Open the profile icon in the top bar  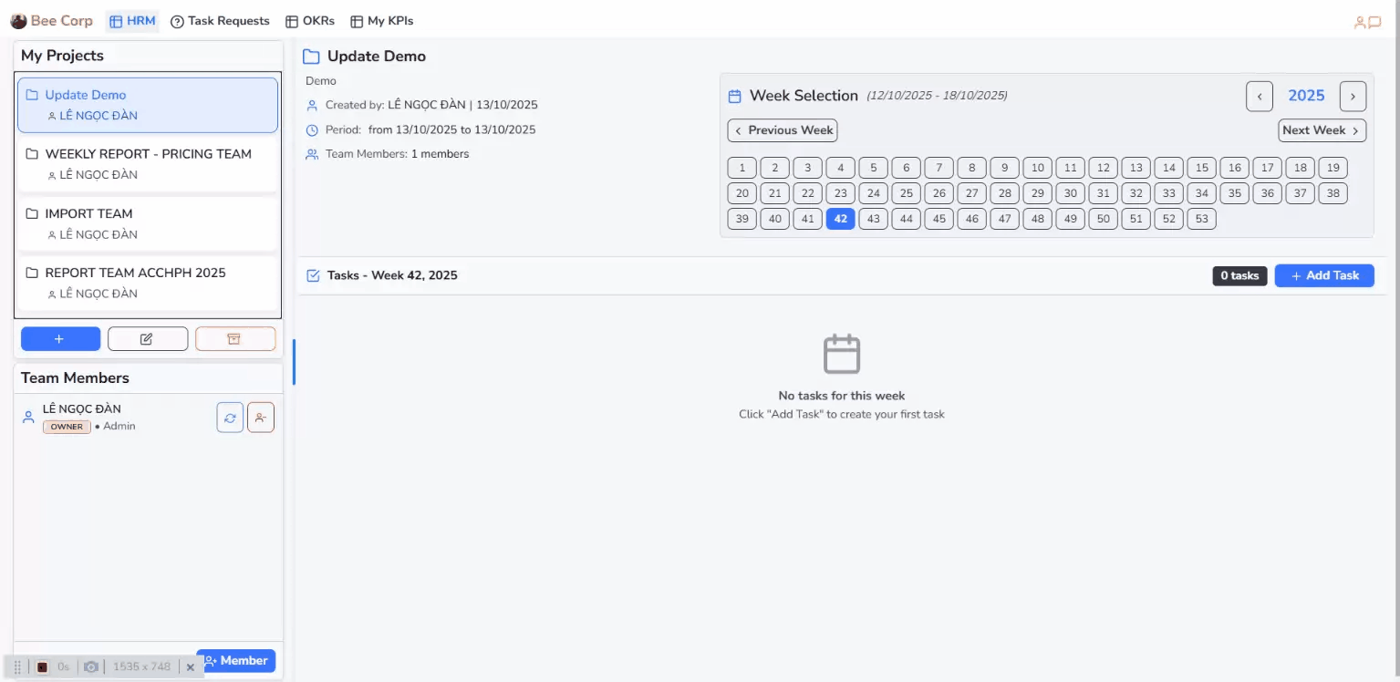1361,21
